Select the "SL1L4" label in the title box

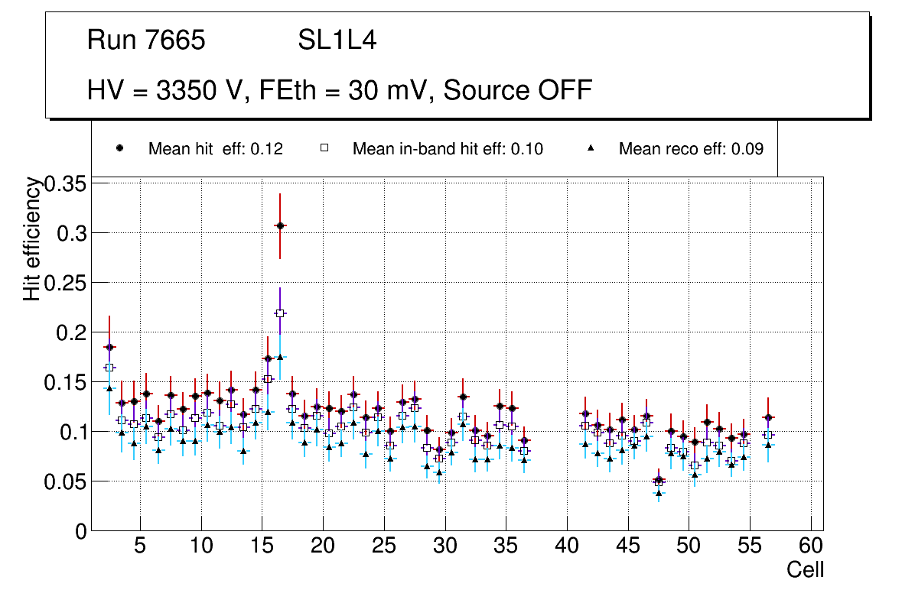coord(337,41)
